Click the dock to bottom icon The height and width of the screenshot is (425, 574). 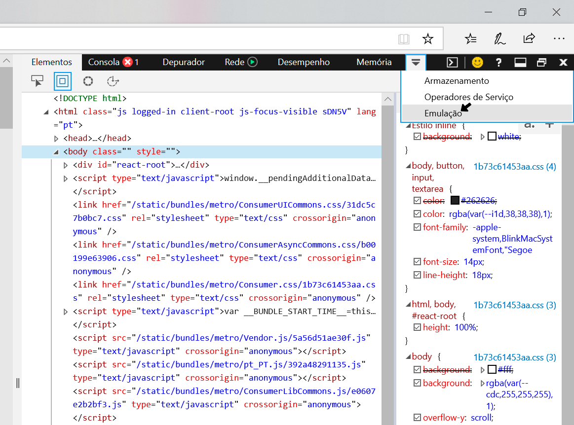(520, 63)
